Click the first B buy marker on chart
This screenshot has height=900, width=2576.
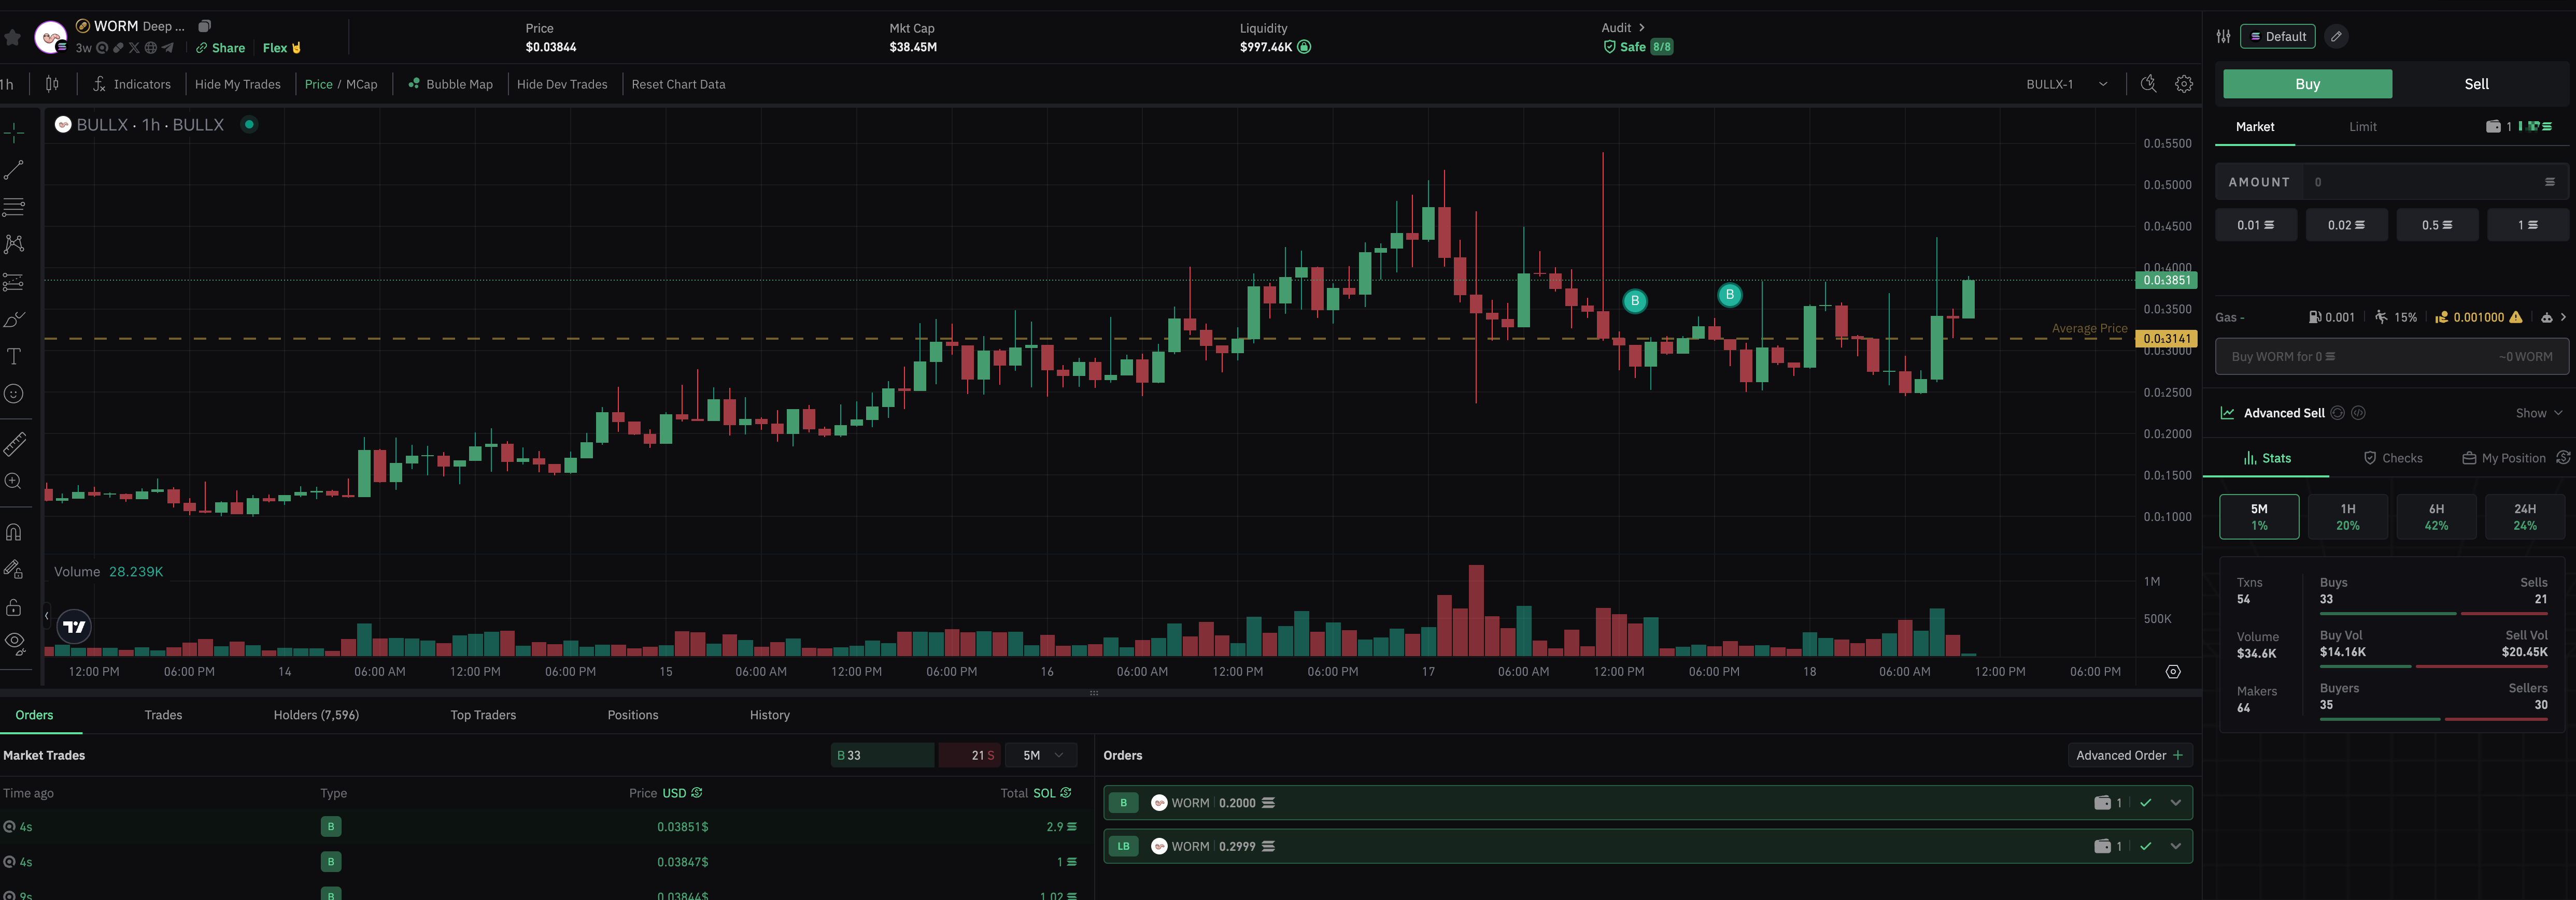1635,301
